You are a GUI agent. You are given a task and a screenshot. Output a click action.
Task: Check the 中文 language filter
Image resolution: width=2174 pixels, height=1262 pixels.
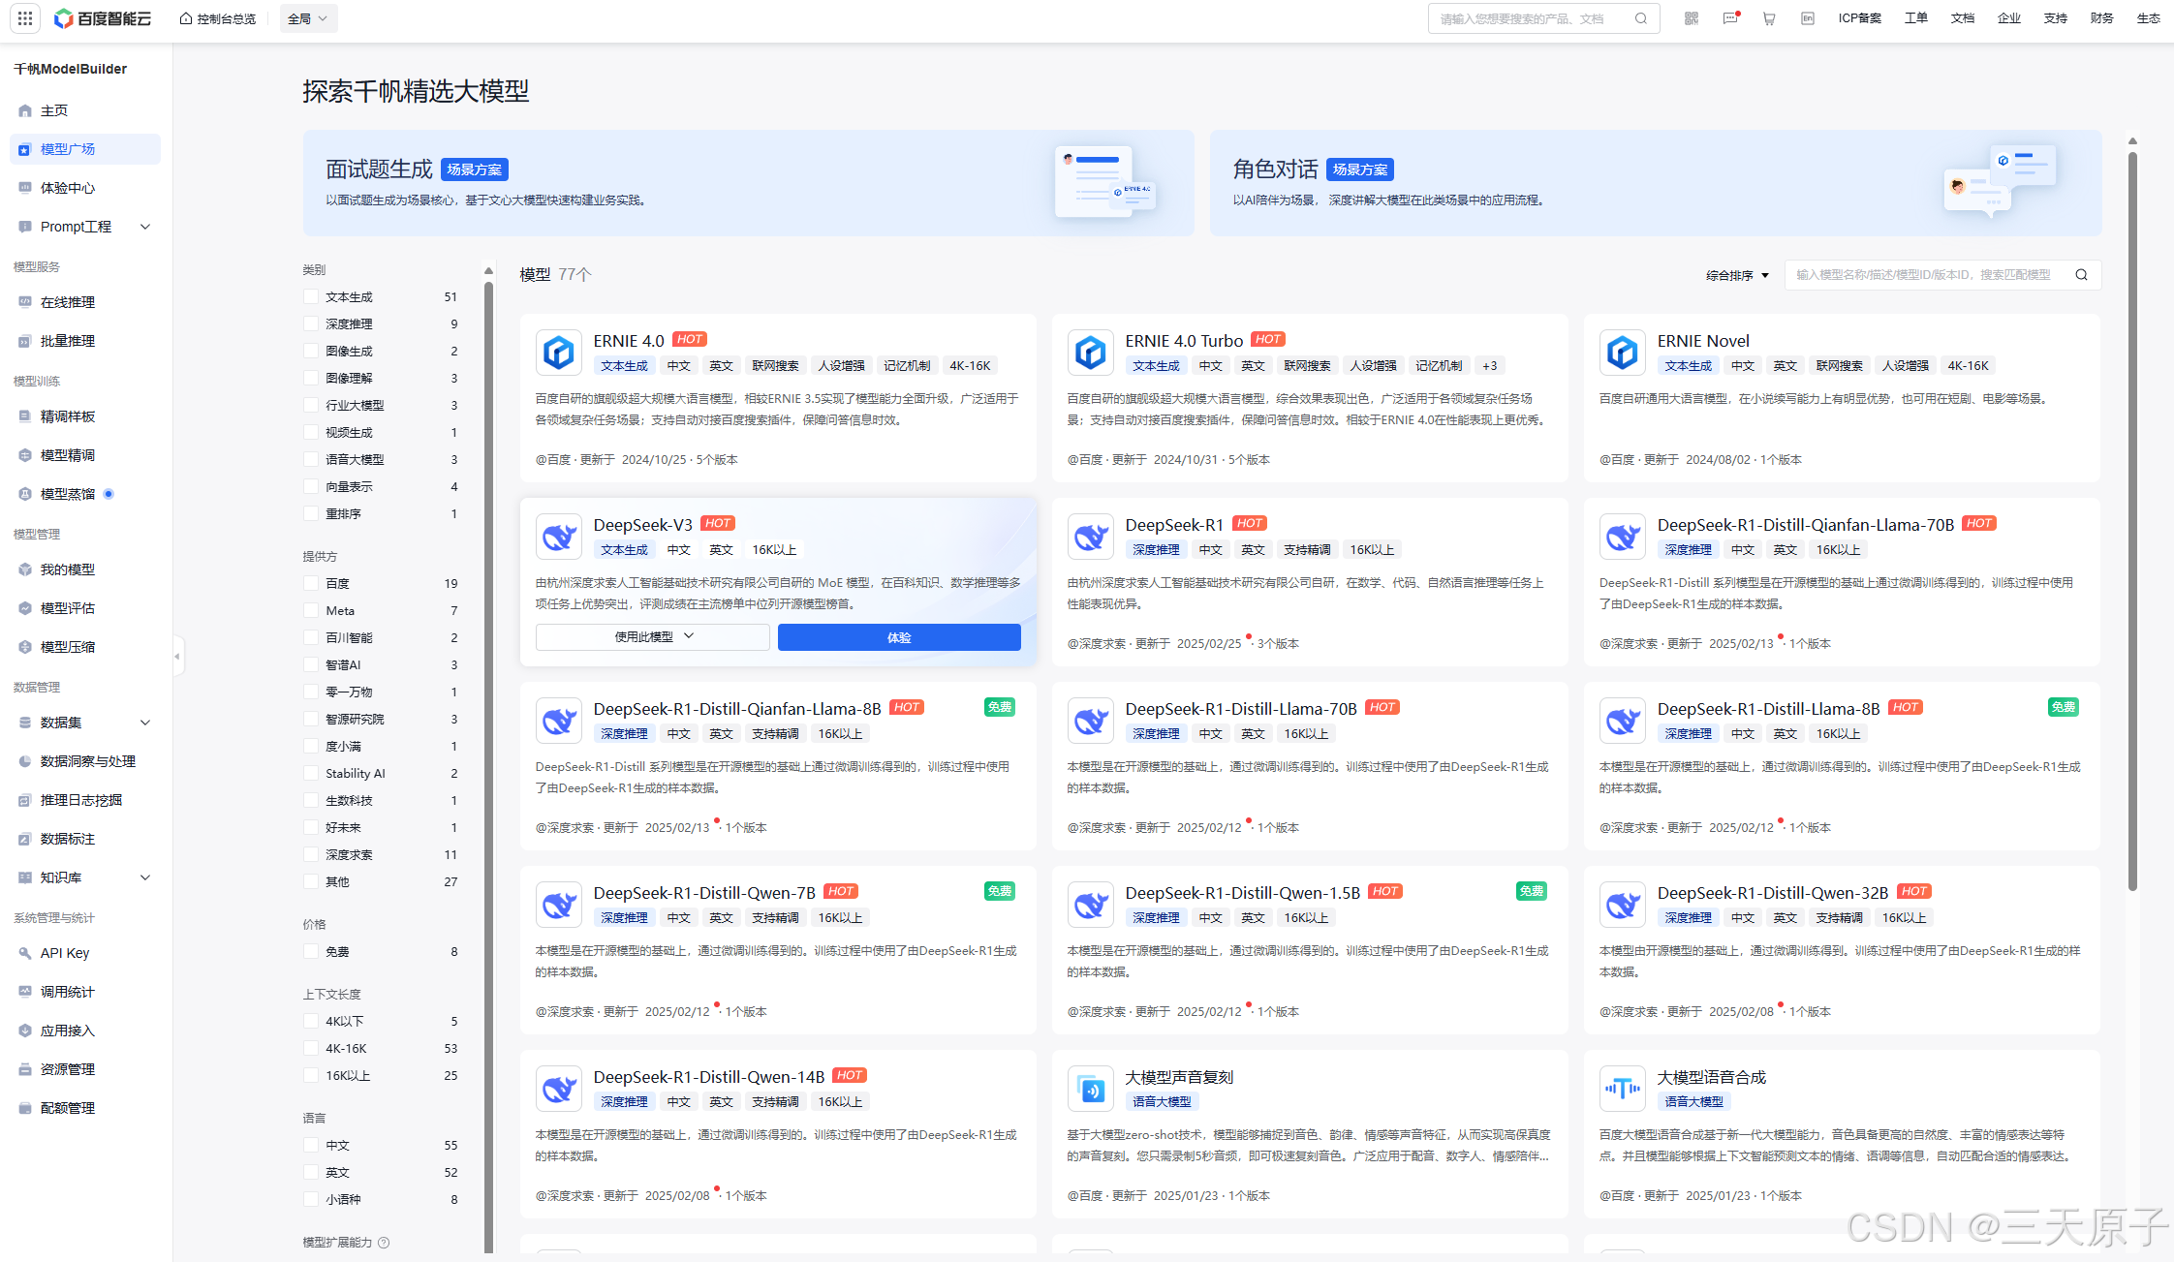coord(311,1146)
